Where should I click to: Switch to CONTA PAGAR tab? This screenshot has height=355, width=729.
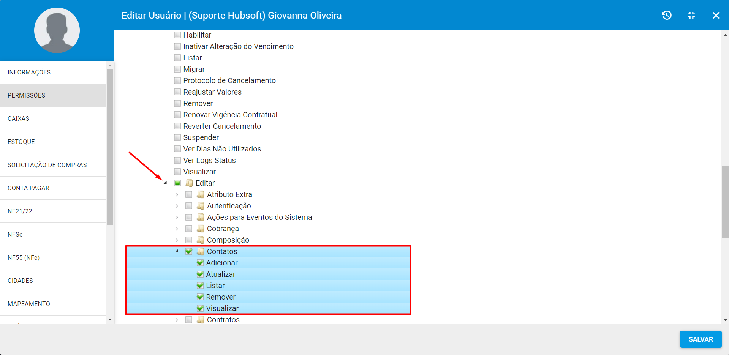tap(53, 188)
